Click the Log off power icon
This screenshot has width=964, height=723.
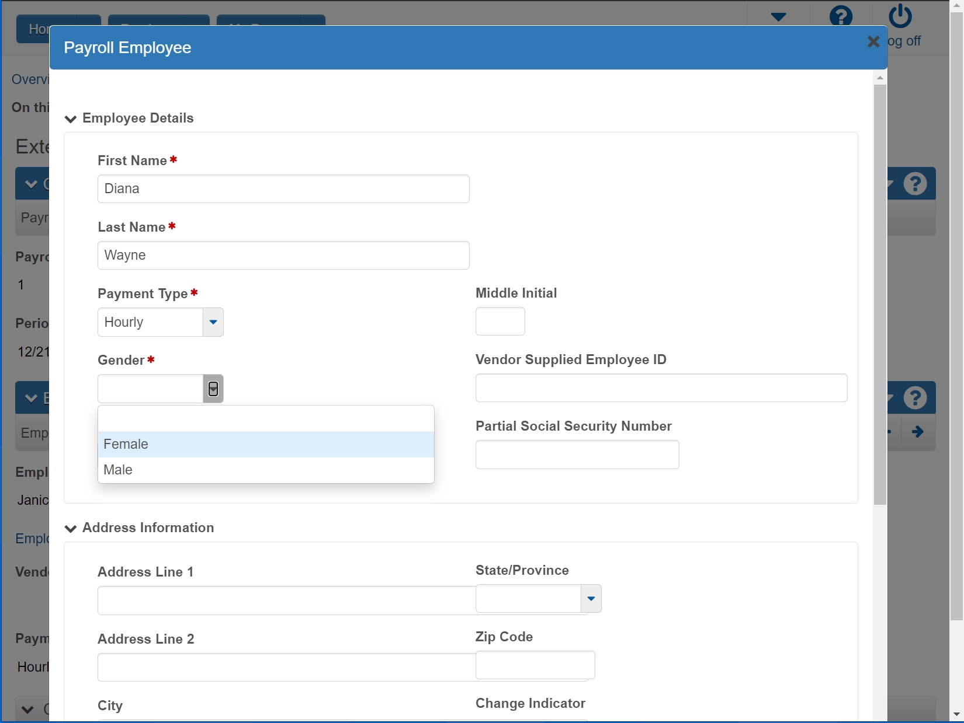coord(900,16)
